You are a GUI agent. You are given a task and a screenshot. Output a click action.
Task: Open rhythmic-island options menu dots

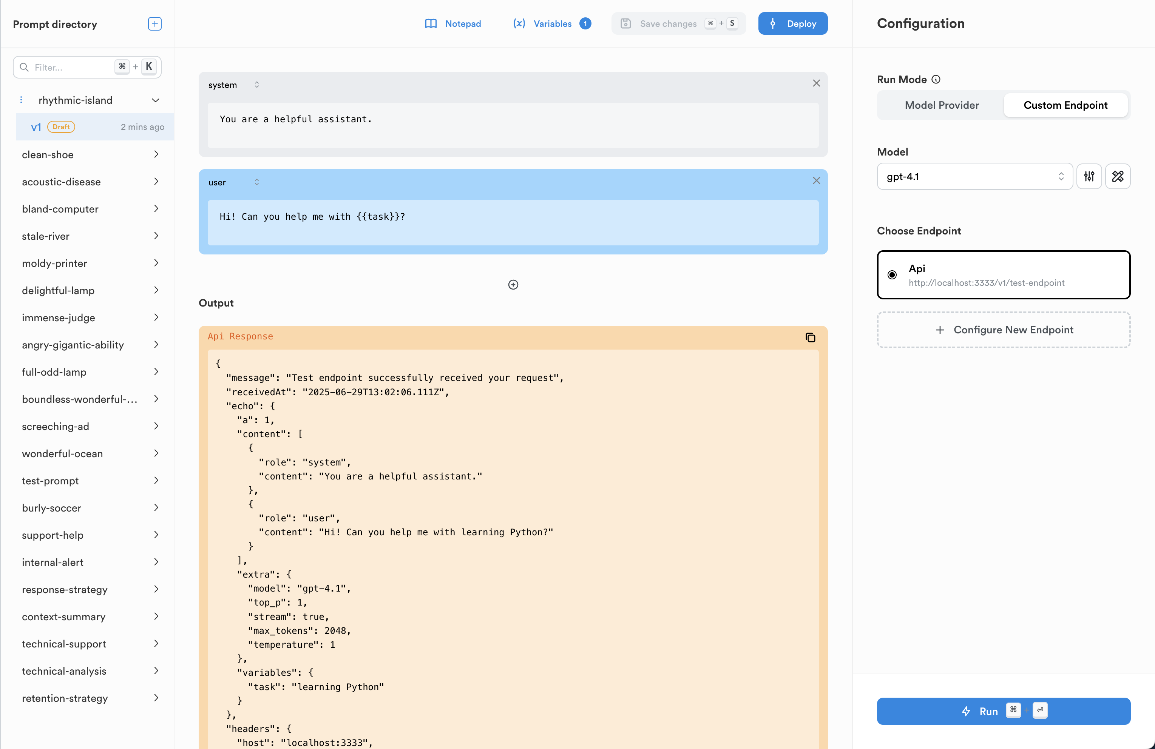coord(21,100)
